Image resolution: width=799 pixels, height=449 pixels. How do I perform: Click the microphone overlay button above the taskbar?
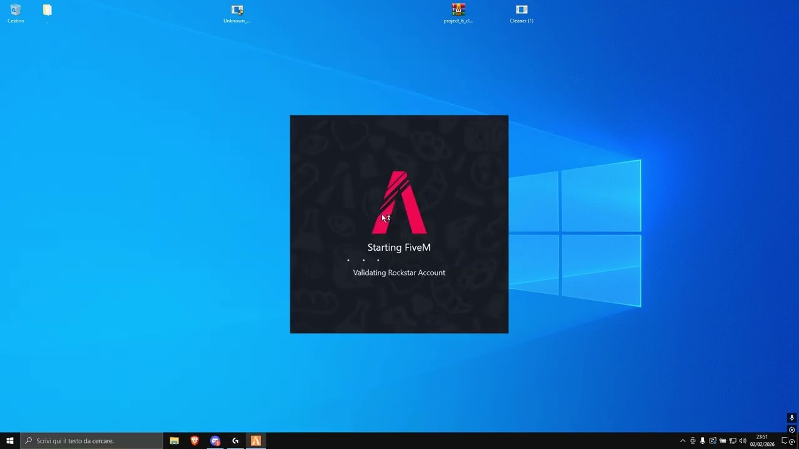[792, 418]
